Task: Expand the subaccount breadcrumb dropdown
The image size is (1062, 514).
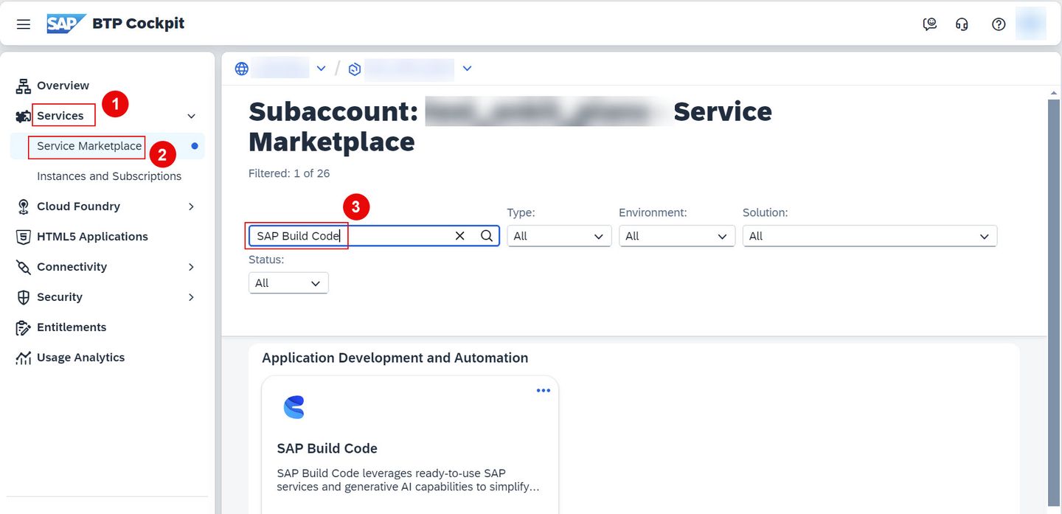Action: 467,69
